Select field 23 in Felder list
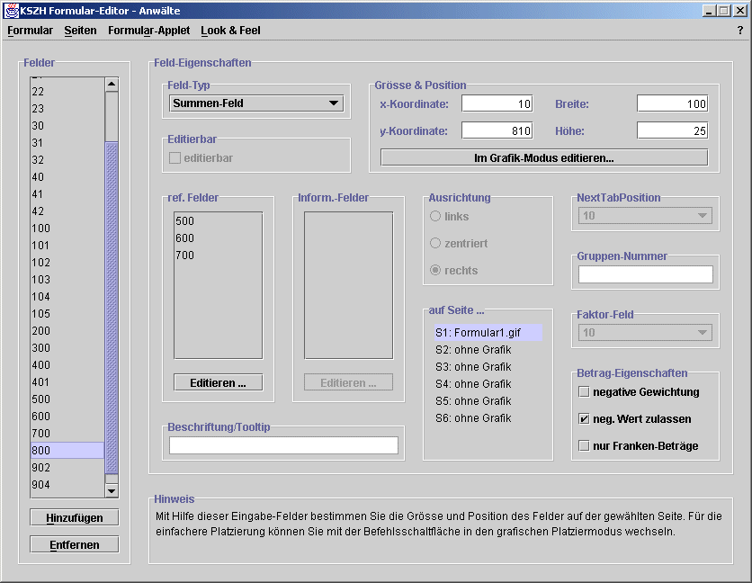Image resolution: width=752 pixels, height=583 pixels. (x=67, y=109)
